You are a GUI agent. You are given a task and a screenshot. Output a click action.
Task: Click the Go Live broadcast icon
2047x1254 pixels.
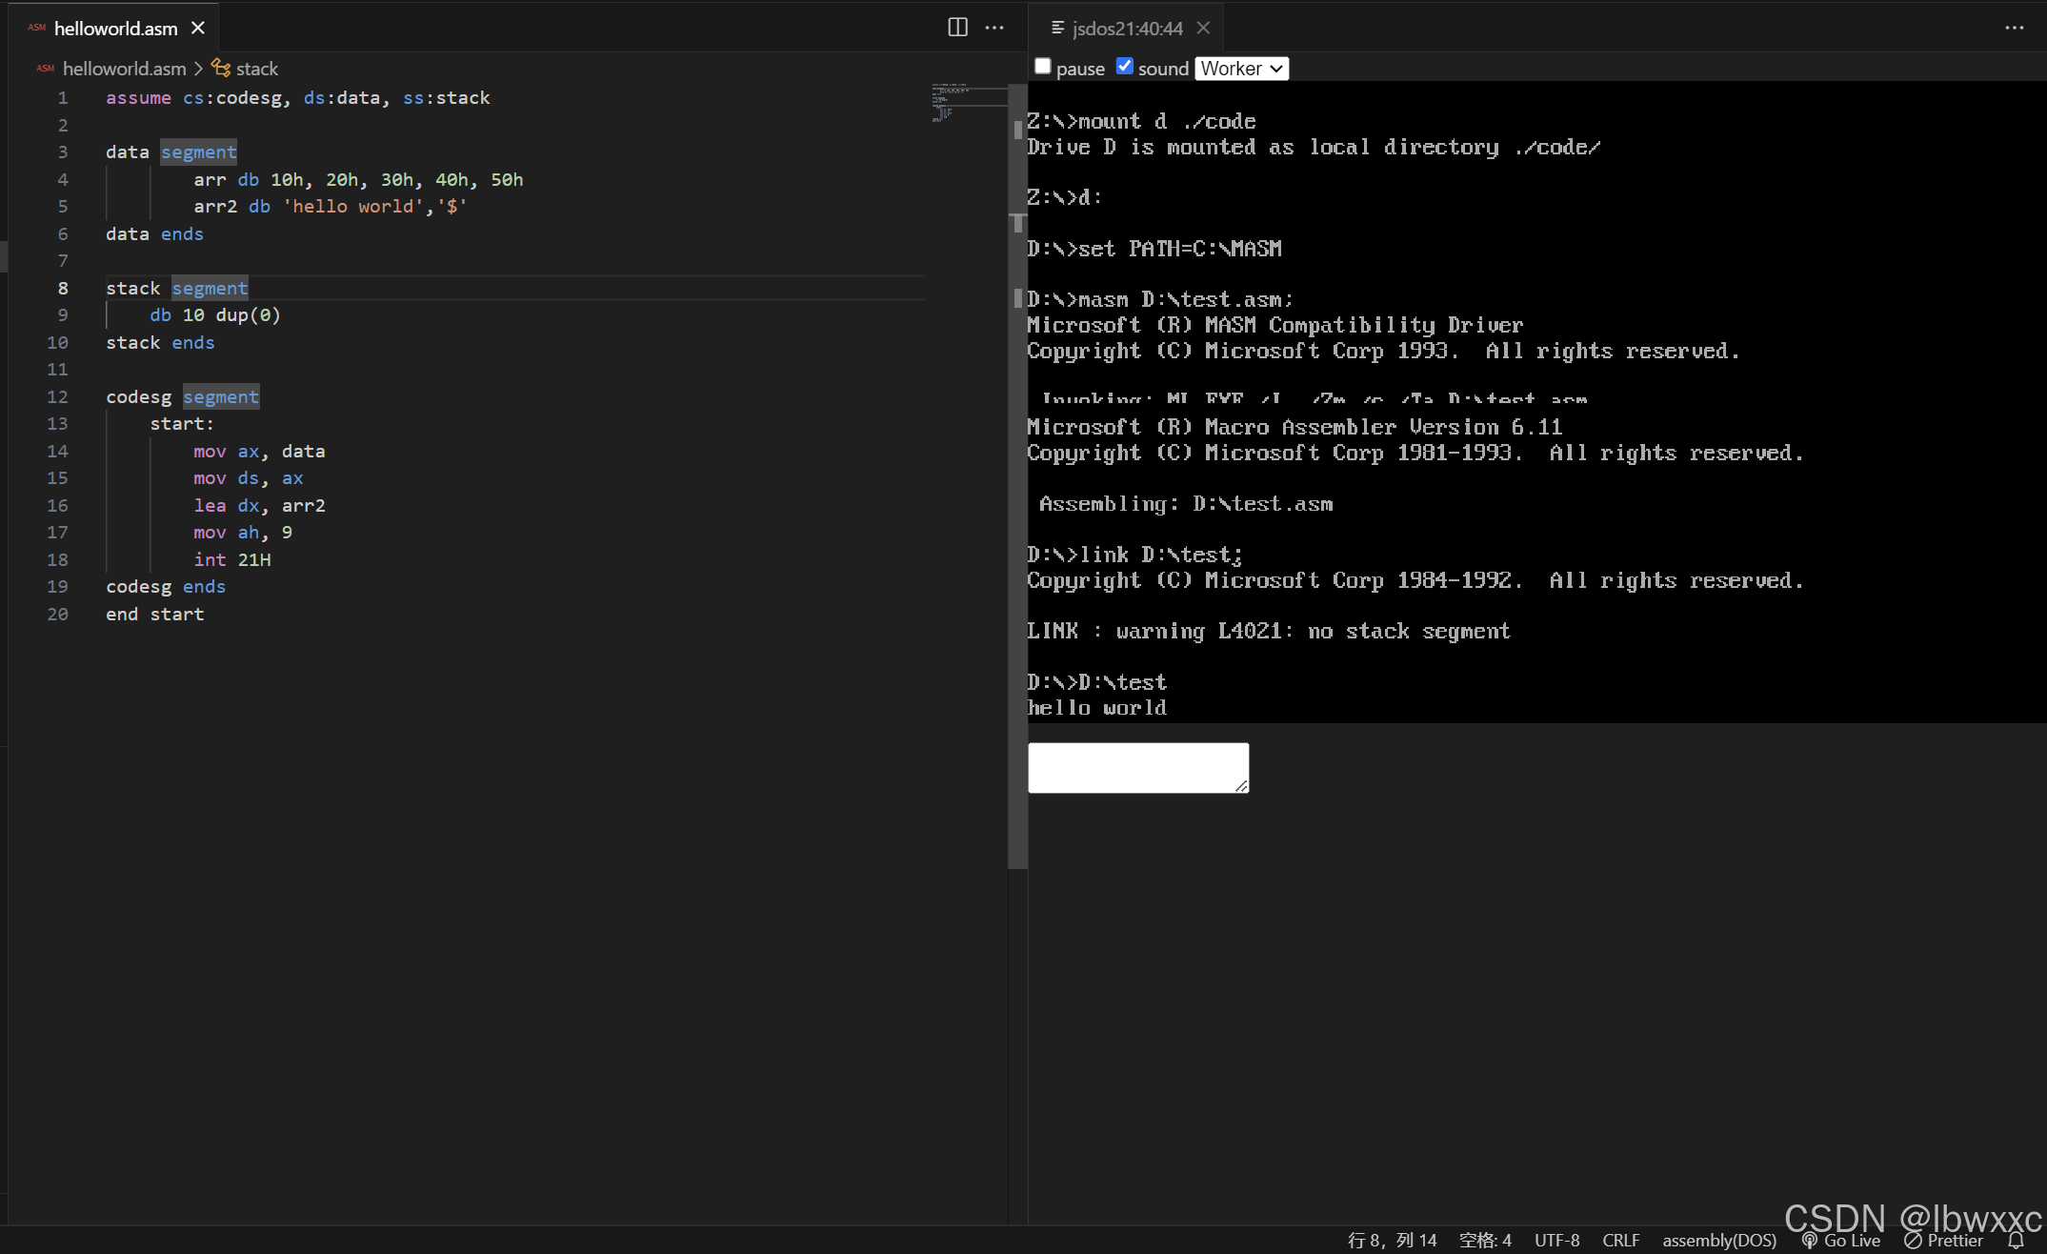(1810, 1240)
